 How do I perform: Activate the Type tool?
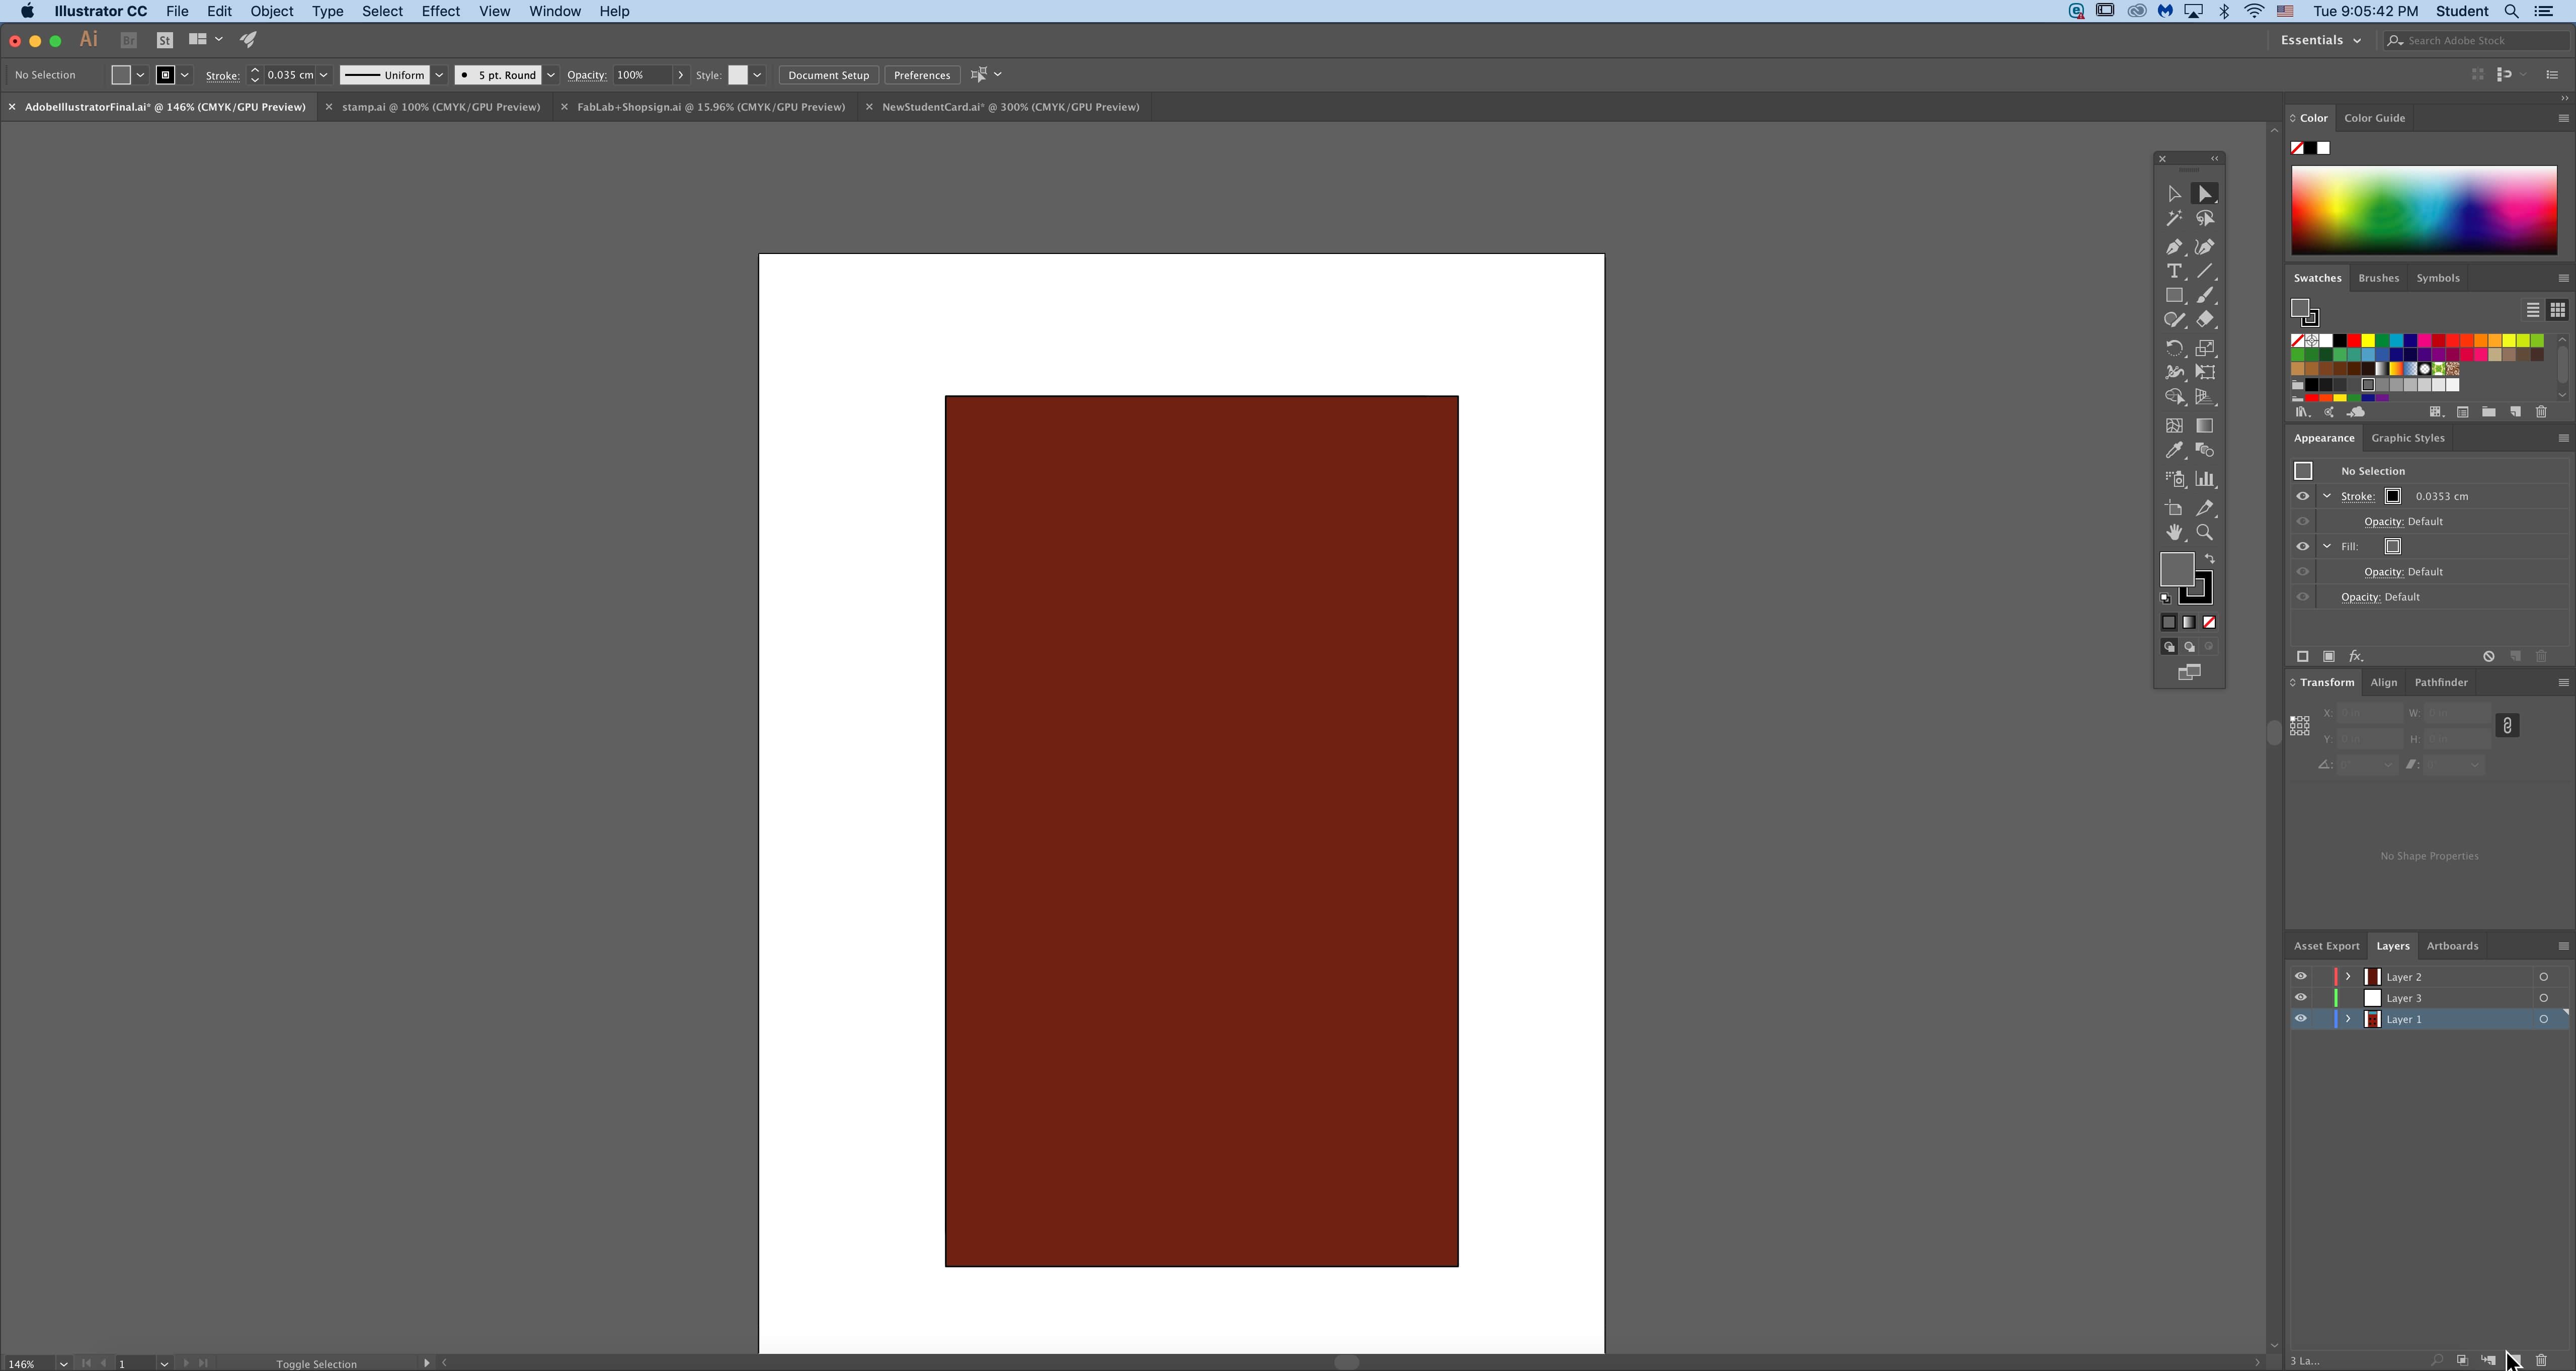tap(2174, 272)
